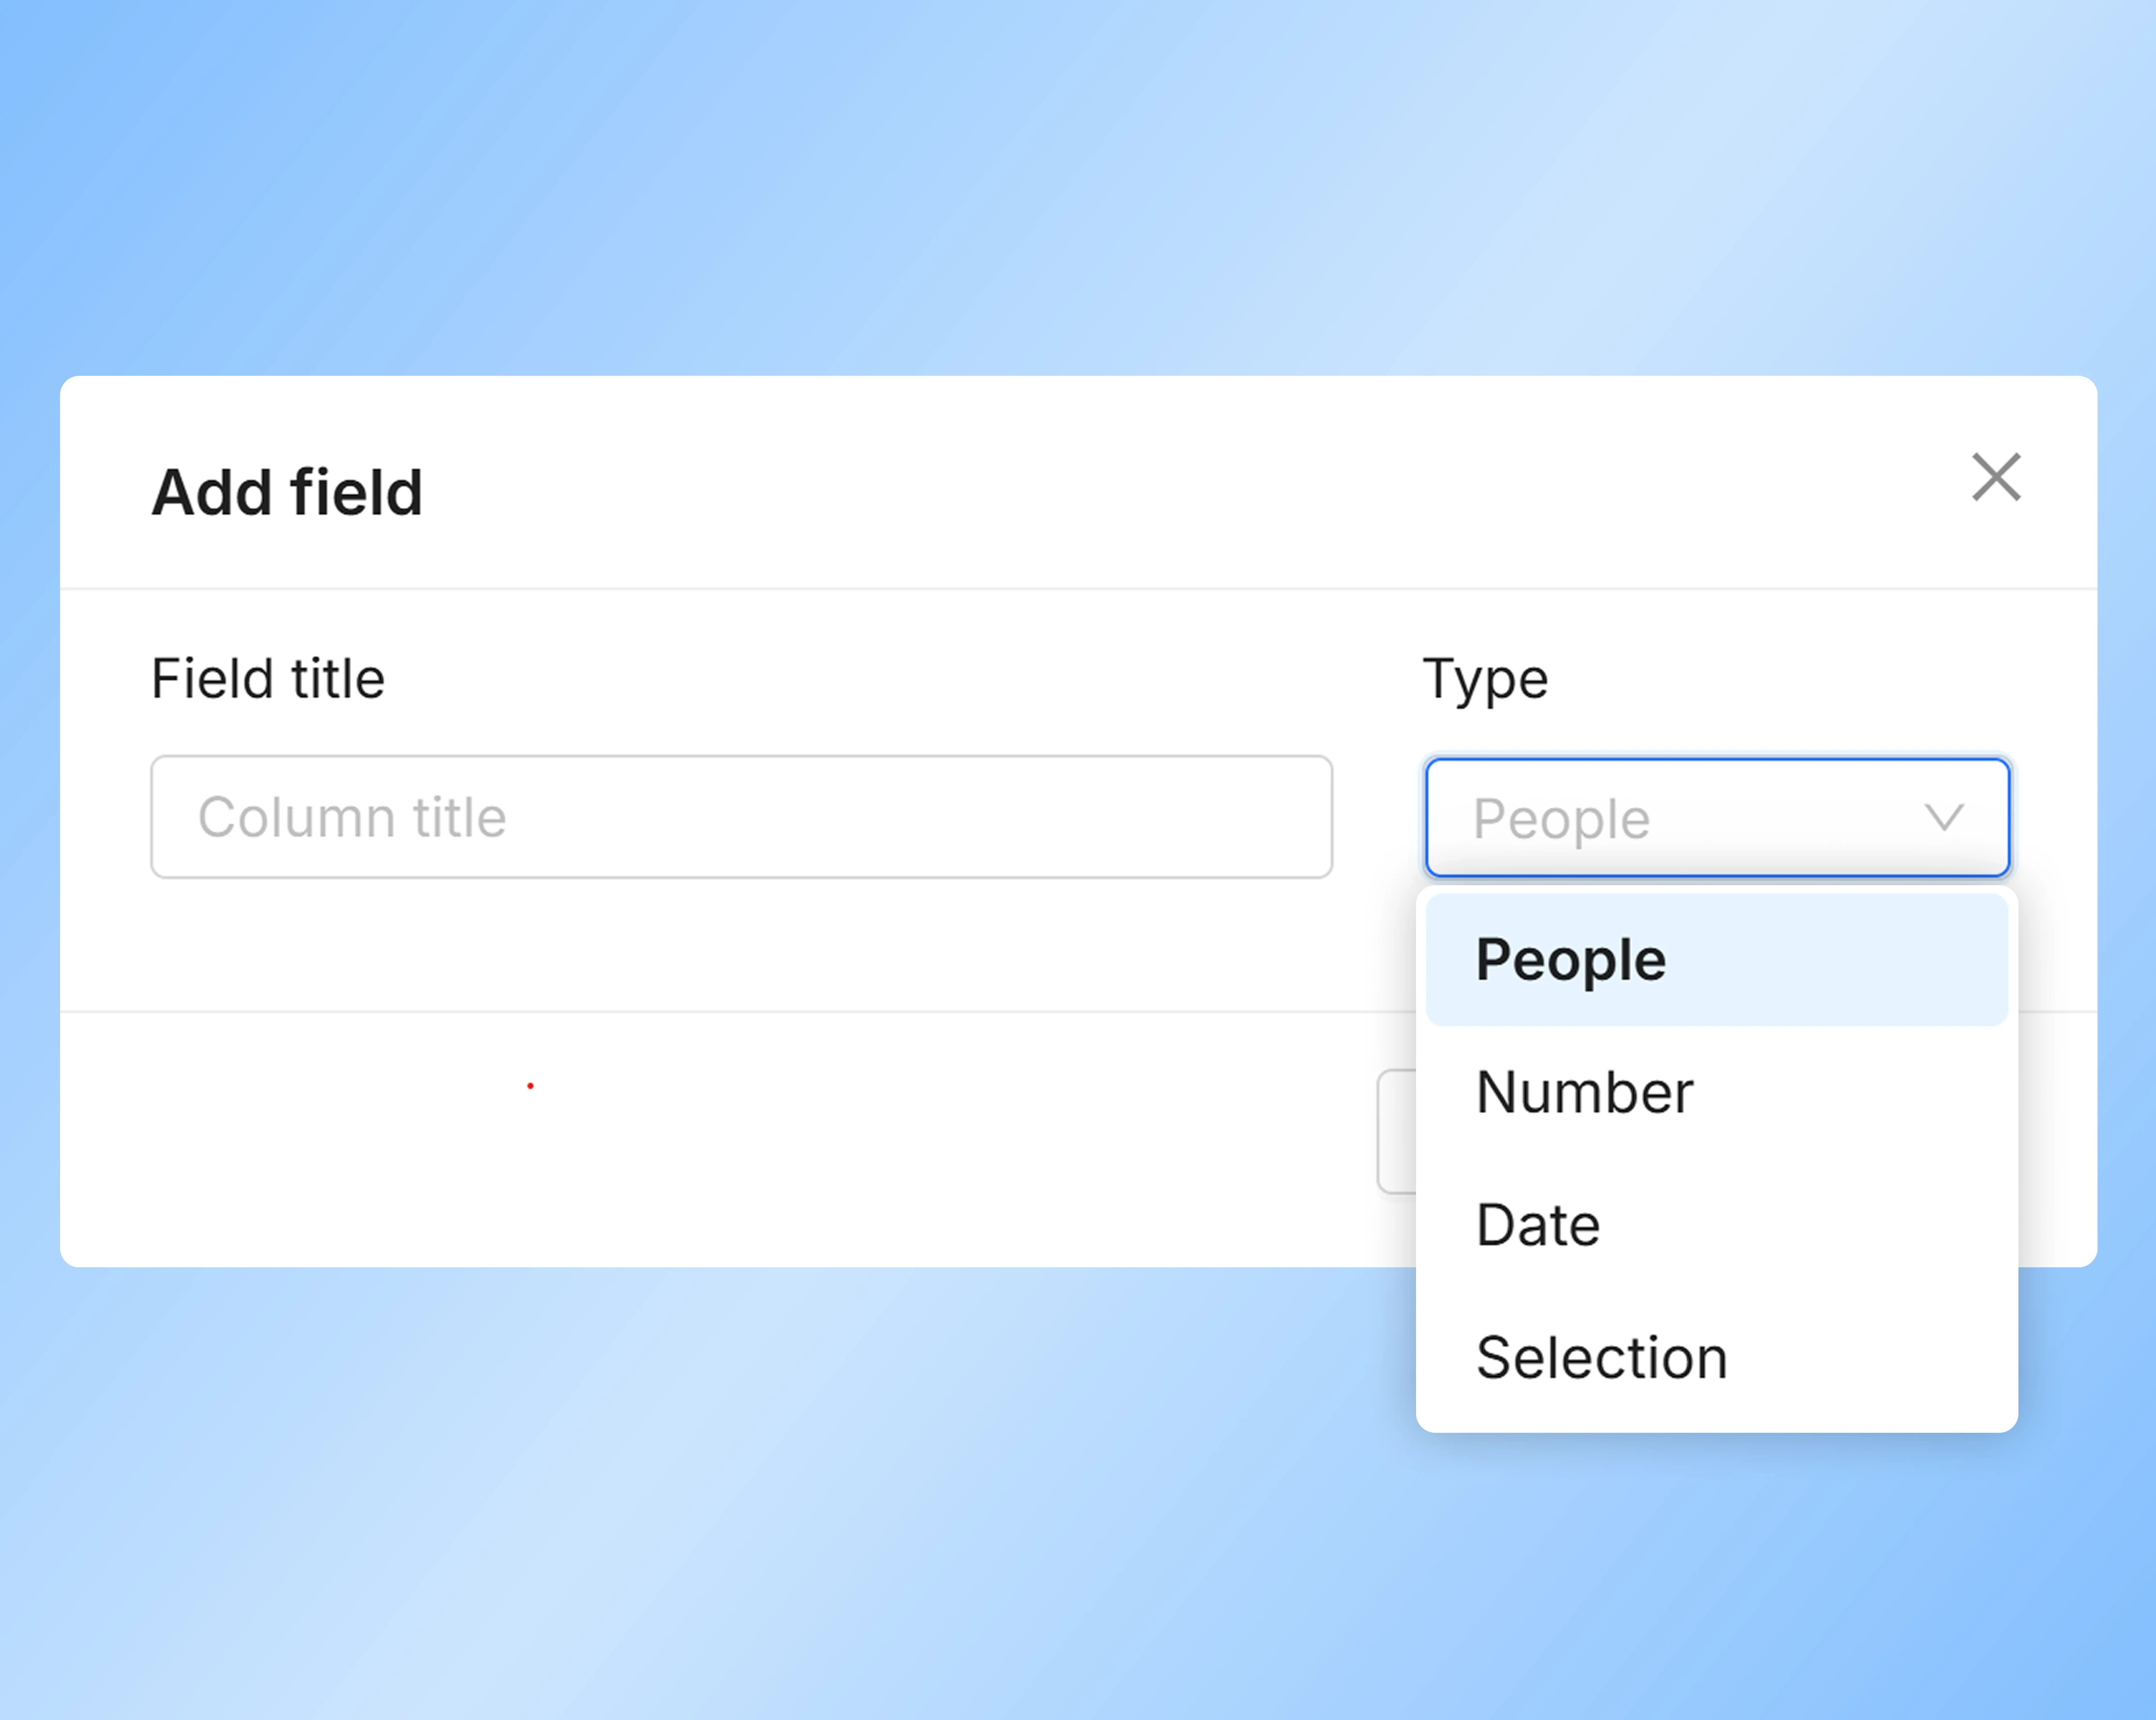Click the Add field dialog heading
This screenshot has height=1720, width=2156.
287,491
